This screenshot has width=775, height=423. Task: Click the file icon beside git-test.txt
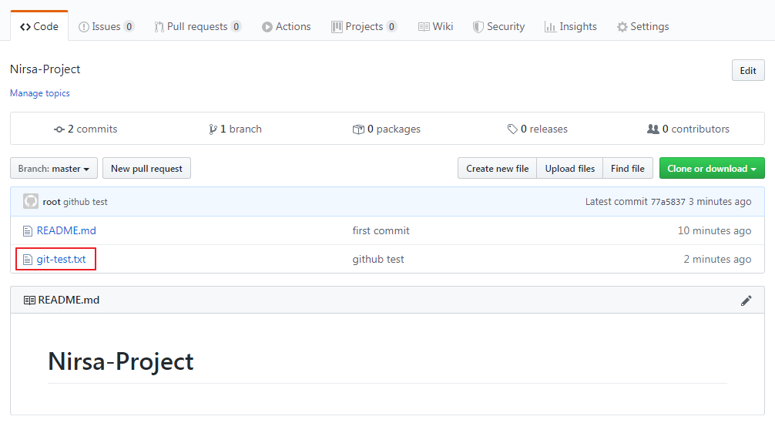tap(28, 260)
